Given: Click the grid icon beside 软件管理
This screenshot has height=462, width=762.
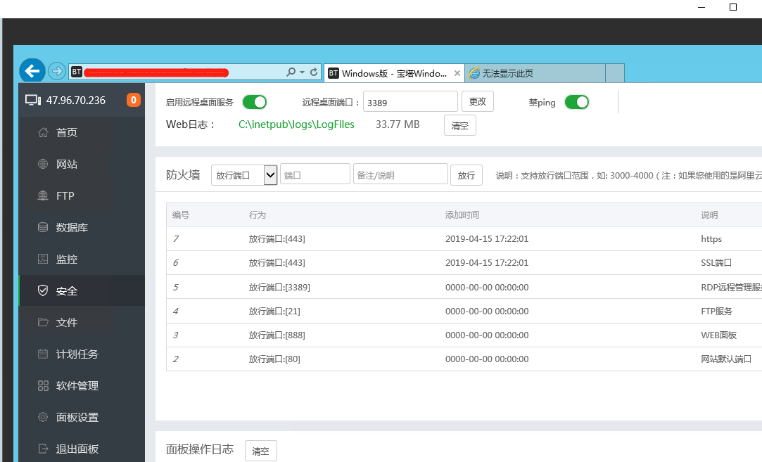Looking at the screenshot, I should pyautogui.click(x=43, y=386).
